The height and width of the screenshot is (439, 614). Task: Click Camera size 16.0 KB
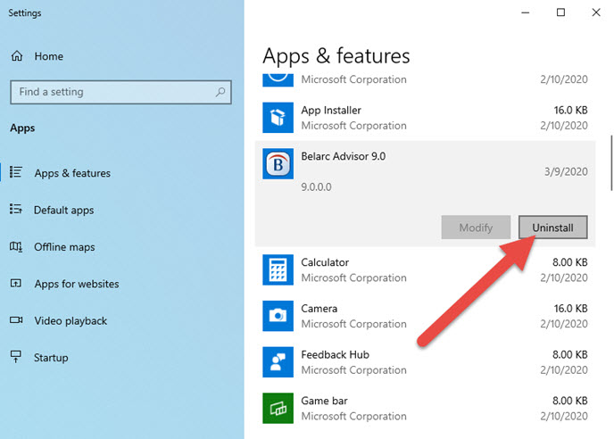point(570,309)
